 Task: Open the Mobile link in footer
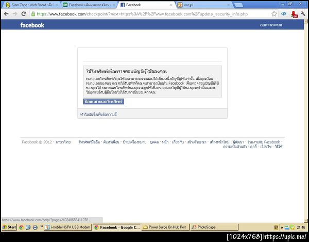point(89,142)
